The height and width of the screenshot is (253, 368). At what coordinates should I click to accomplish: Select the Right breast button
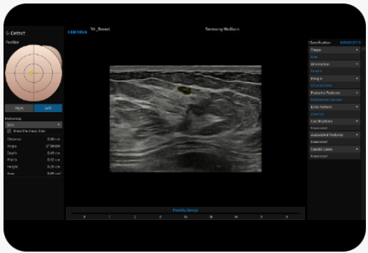pyautogui.click(x=19, y=108)
